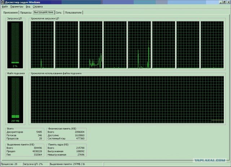Click the 'Физическая память (КБ)' group title
Image resolution: width=231 pixels, height=167 pixels.
(62, 128)
